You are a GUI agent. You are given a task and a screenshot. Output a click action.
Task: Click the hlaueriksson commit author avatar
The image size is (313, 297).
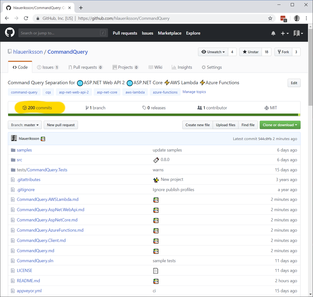(14, 138)
